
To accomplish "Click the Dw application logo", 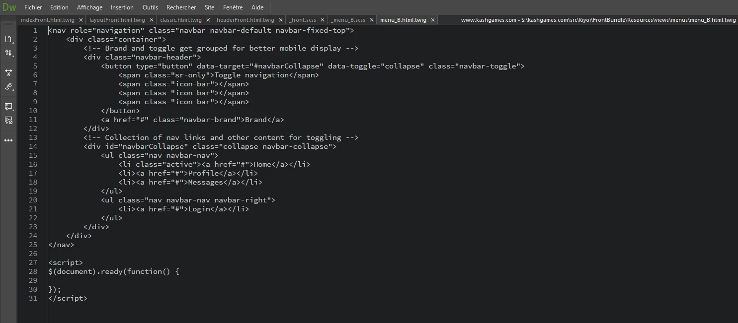I will click(9, 7).
